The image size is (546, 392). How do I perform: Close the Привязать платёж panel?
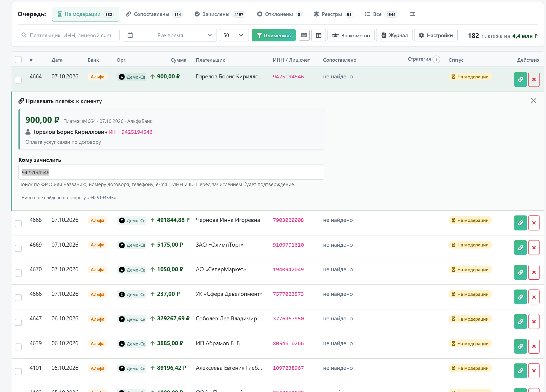pyautogui.click(x=533, y=101)
